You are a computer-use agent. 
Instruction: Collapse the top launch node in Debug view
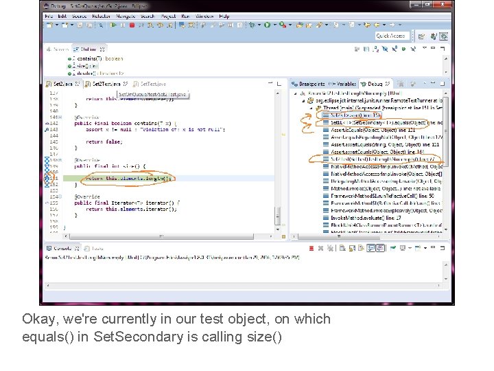296,93
